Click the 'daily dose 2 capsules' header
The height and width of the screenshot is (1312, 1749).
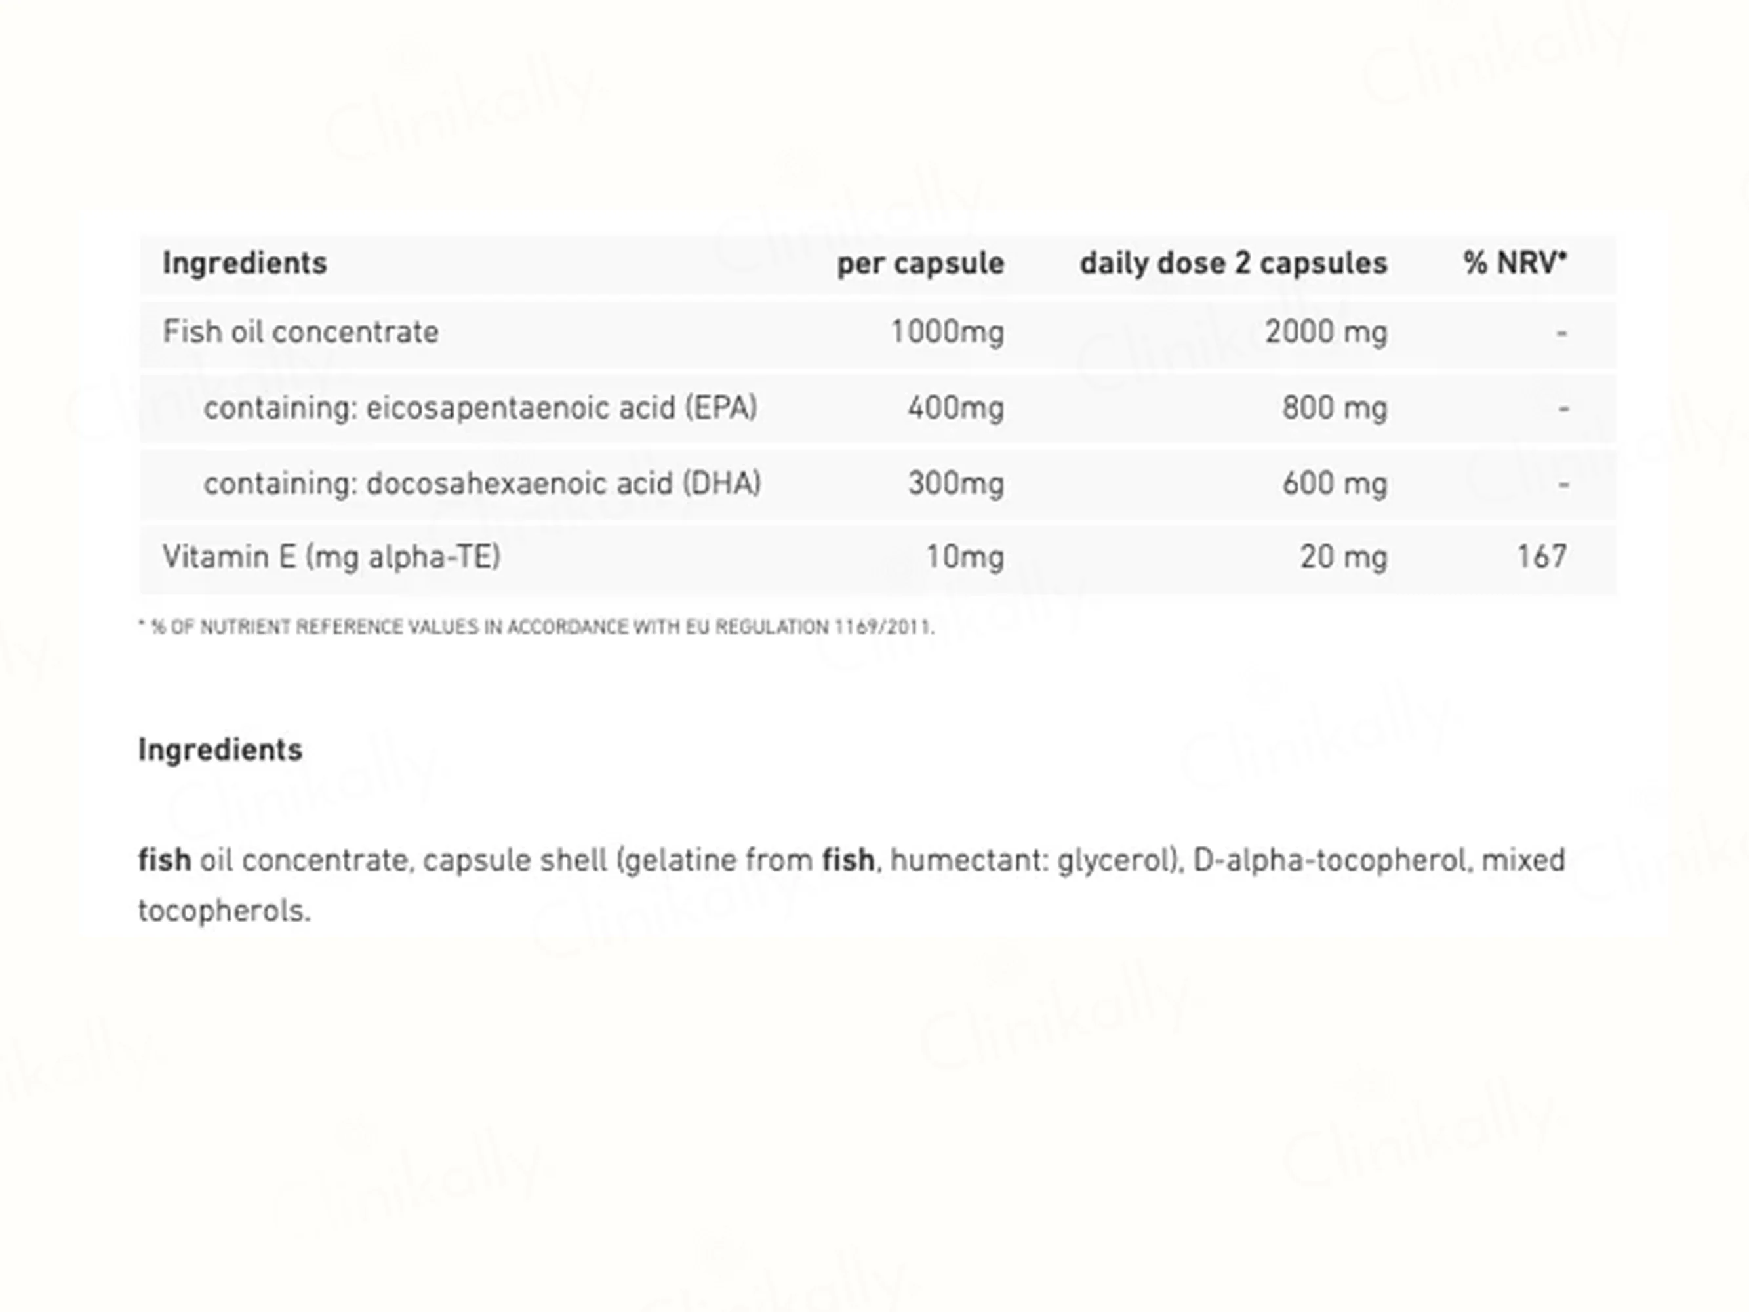(x=1234, y=263)
